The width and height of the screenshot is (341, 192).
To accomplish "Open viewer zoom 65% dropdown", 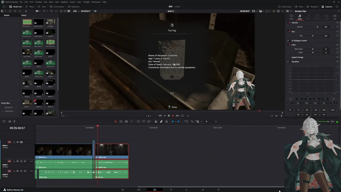I will [x=76, y=11].
